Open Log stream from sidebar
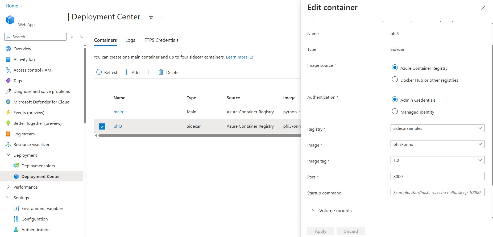493x237 pixels. 24,134
